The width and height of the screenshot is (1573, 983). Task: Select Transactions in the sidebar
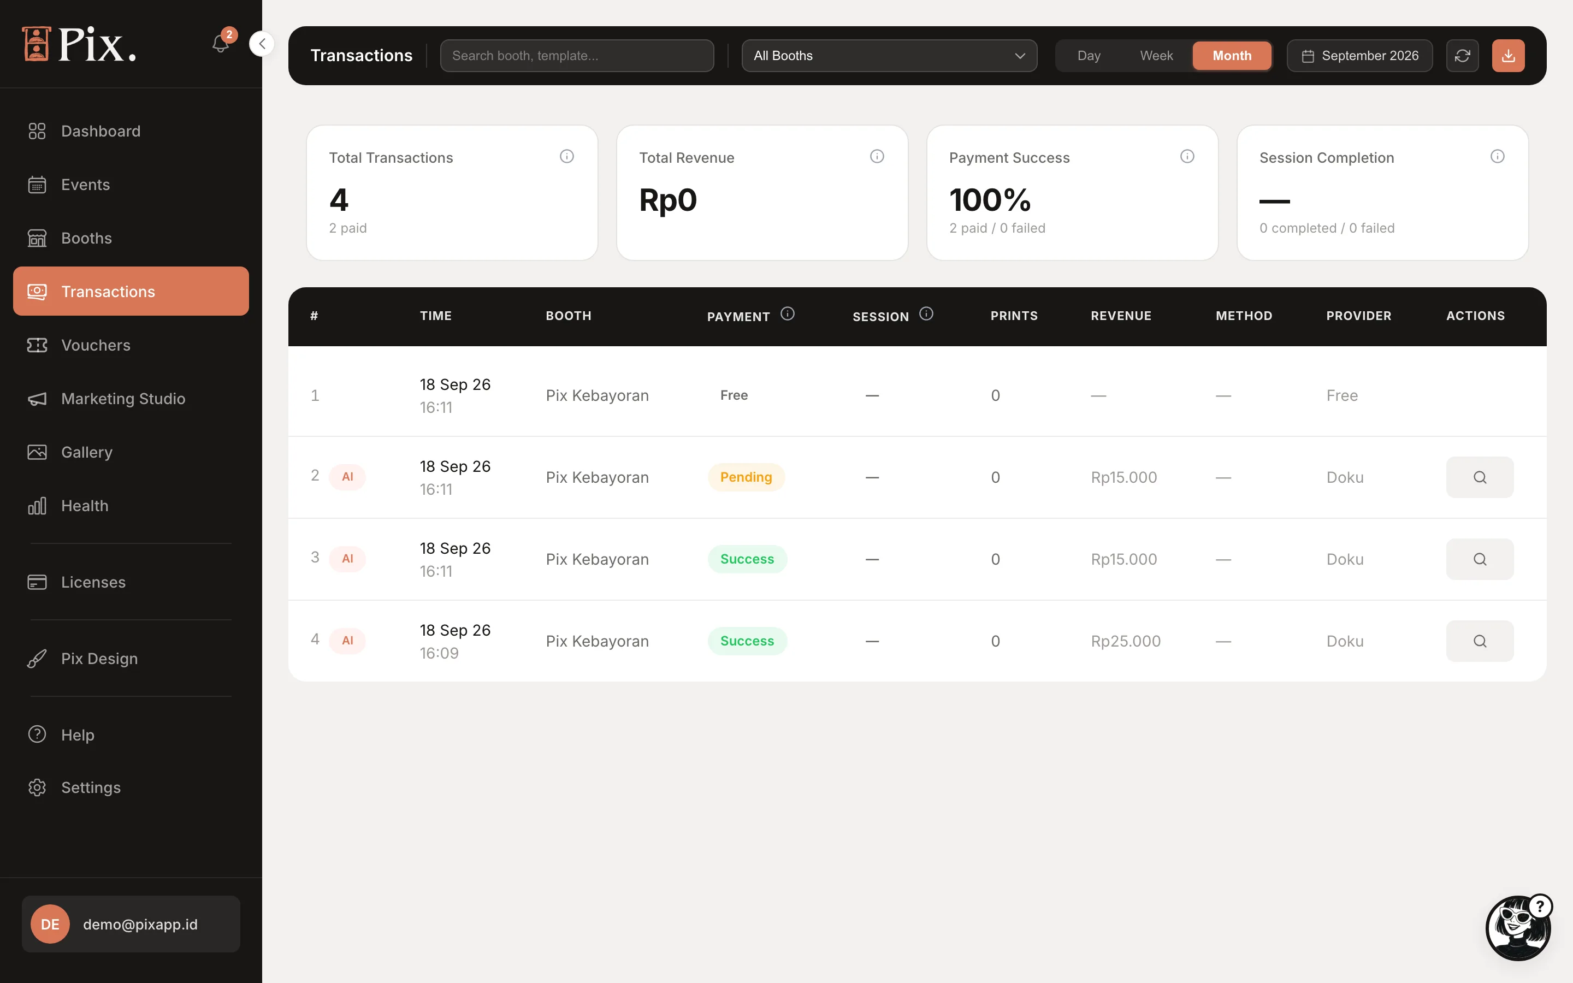coord(131,291)
